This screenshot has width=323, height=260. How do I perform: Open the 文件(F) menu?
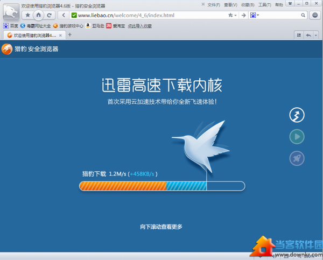[x=214, y=5]
